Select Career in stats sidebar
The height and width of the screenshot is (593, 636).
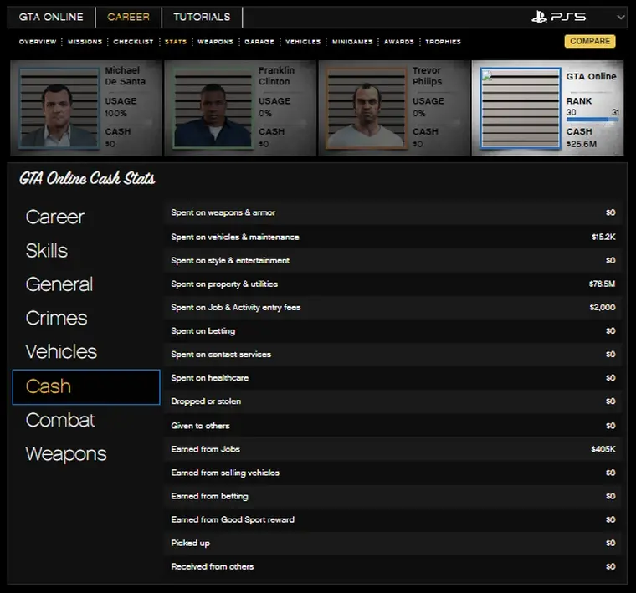(x=55, y=217)
